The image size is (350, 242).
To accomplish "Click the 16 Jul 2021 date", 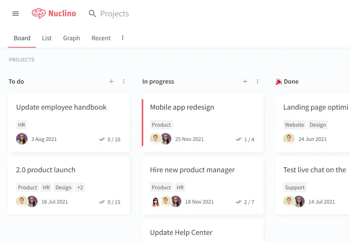I will (x=54, y=202).
